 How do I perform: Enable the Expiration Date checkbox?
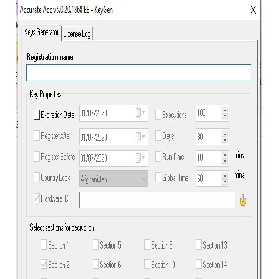click(36, 115)
